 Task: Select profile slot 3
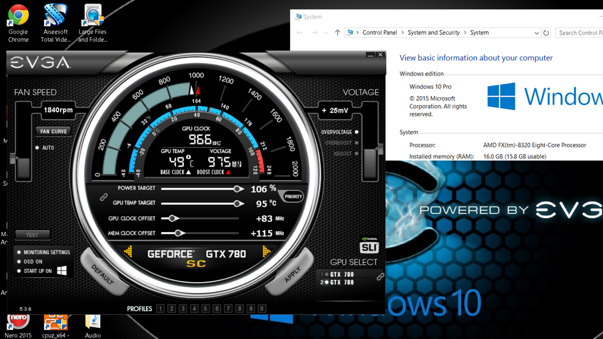click(x=183, y=309)
